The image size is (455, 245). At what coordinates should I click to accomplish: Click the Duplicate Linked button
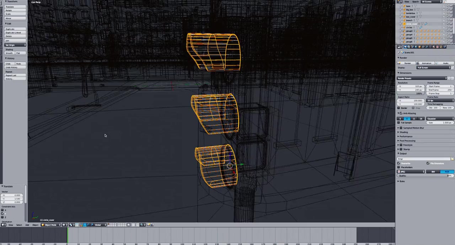pyautogui.click(x=13, y=33)
